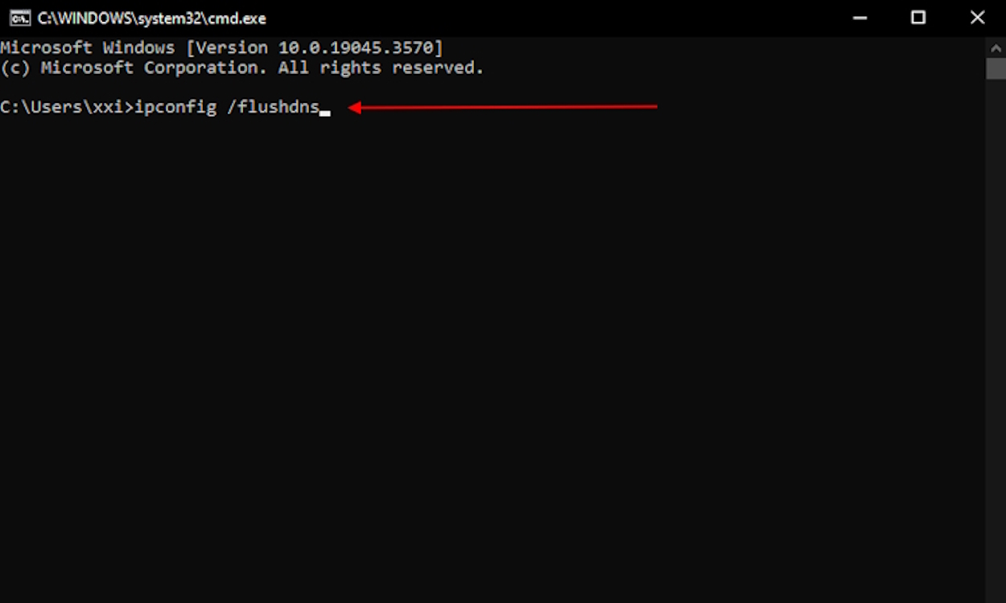Viewport: 1006px width, 603px height.
Task: Click the empty black console area
Action: 483,362
